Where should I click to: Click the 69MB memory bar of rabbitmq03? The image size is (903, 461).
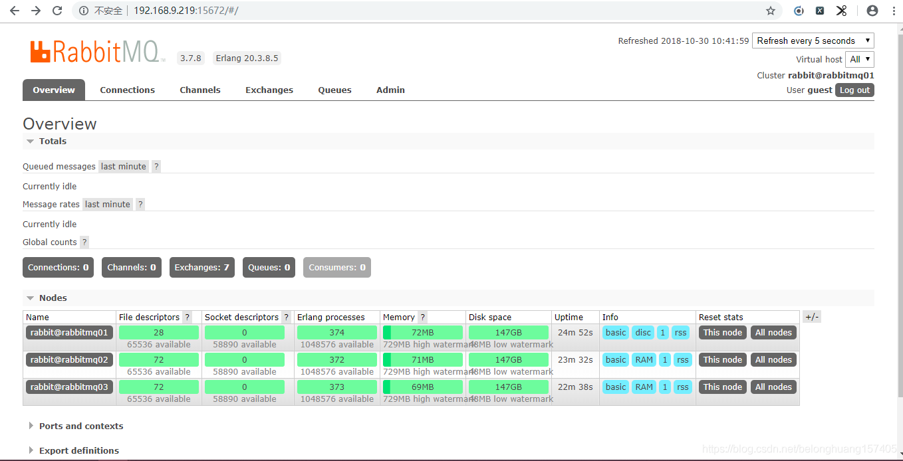tap(423, 387)
